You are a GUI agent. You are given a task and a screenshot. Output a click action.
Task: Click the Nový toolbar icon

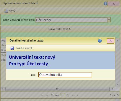[x=6, y=11]
